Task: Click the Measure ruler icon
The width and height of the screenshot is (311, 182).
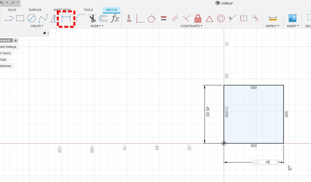Action: (x=273, y=18)
